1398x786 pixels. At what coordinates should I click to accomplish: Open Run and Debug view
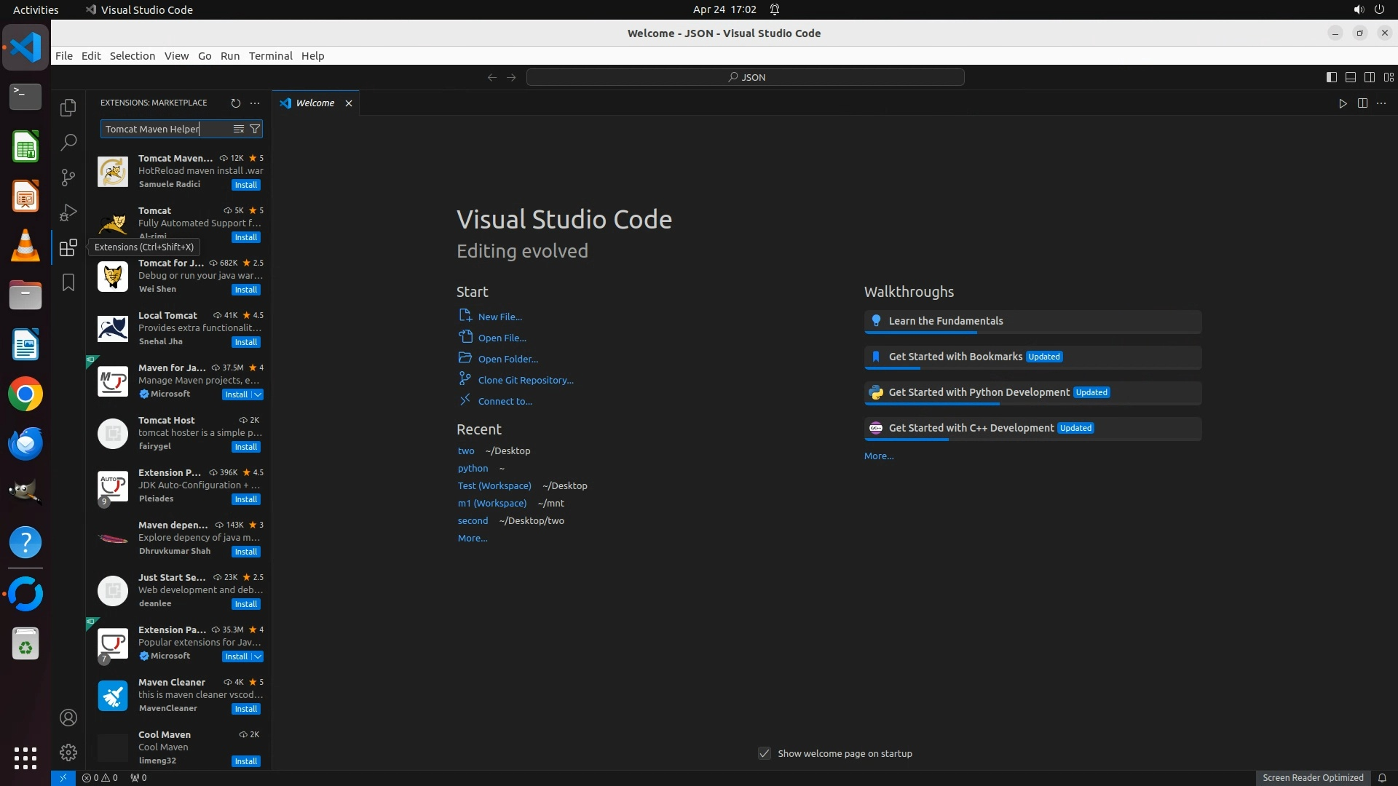(68, 213)
